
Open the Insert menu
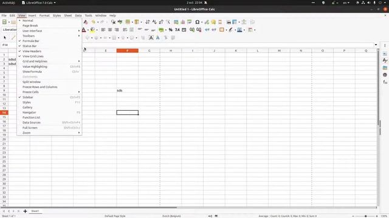[32, 15]
